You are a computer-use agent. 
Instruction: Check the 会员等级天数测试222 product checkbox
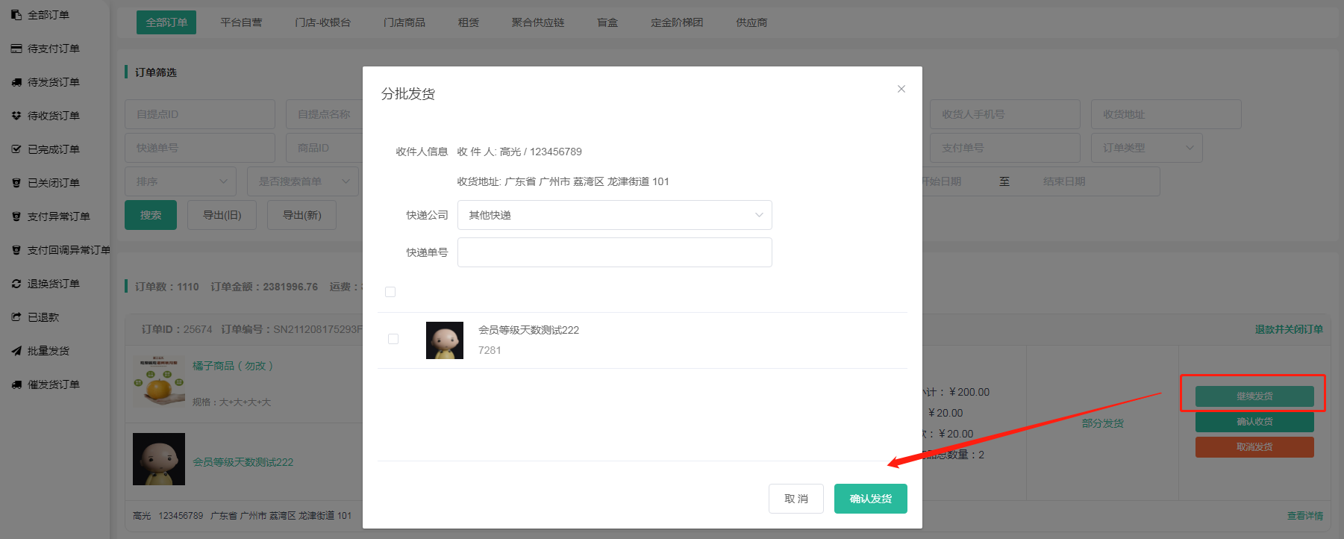click(x=393, y=339)
